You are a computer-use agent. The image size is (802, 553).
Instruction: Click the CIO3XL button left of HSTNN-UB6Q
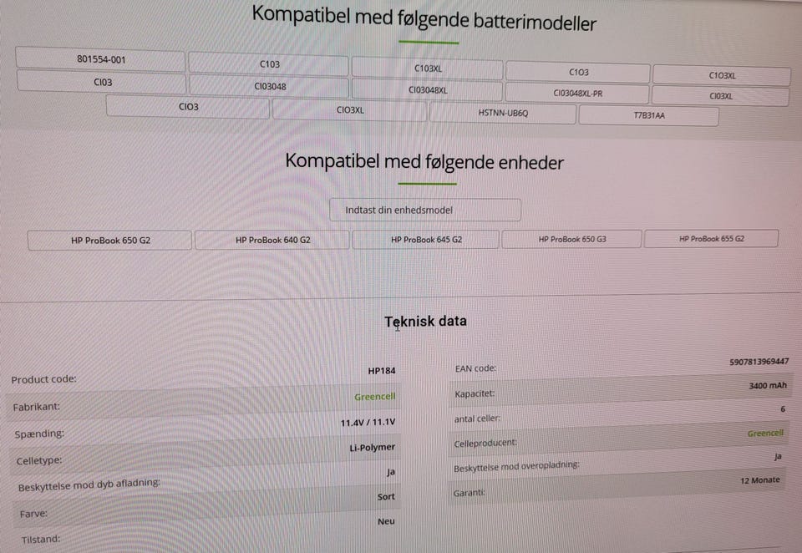coord(350,110)
